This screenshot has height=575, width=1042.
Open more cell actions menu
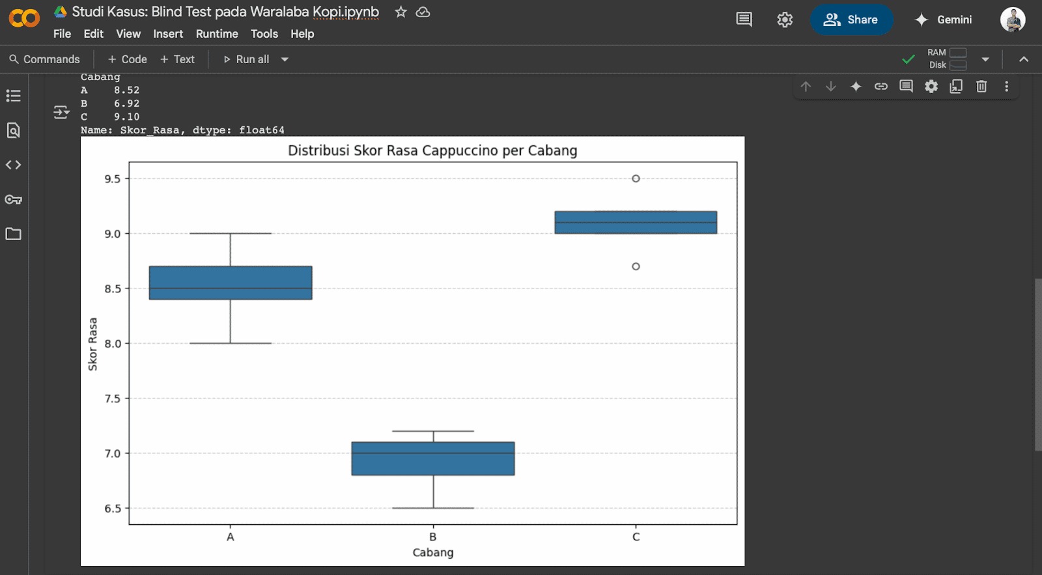point(1006,87)
